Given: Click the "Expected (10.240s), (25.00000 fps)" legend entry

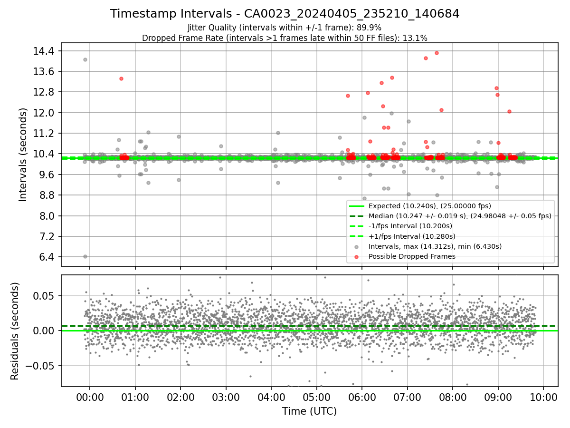Looking at the screenshot, I should coord(430,206).
